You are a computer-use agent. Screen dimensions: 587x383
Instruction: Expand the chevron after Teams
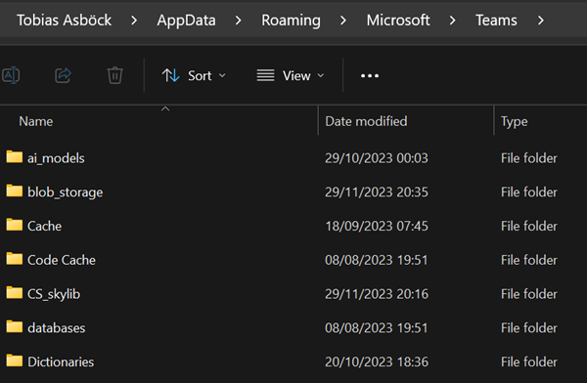[x=541, y=21]
